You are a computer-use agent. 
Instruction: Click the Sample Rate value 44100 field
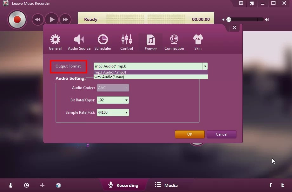110,112
